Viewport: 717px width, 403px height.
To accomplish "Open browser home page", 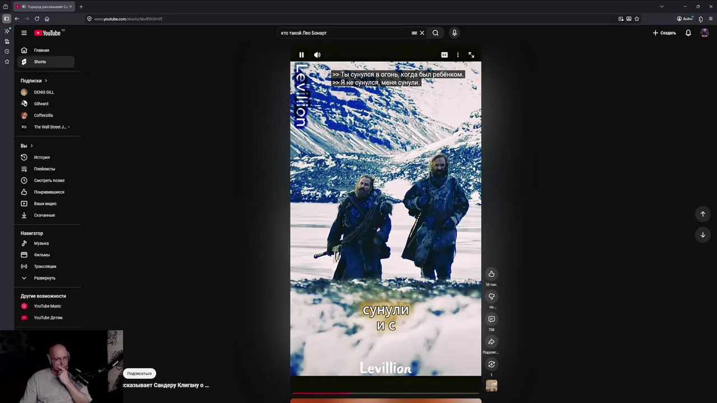I will click(46, 18).
